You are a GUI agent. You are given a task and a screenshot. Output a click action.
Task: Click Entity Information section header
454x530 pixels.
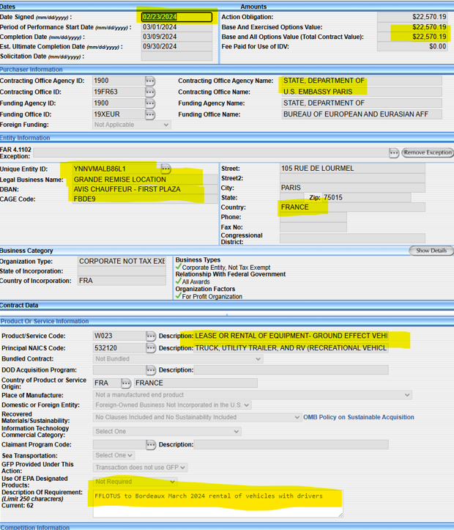[25, 138]
